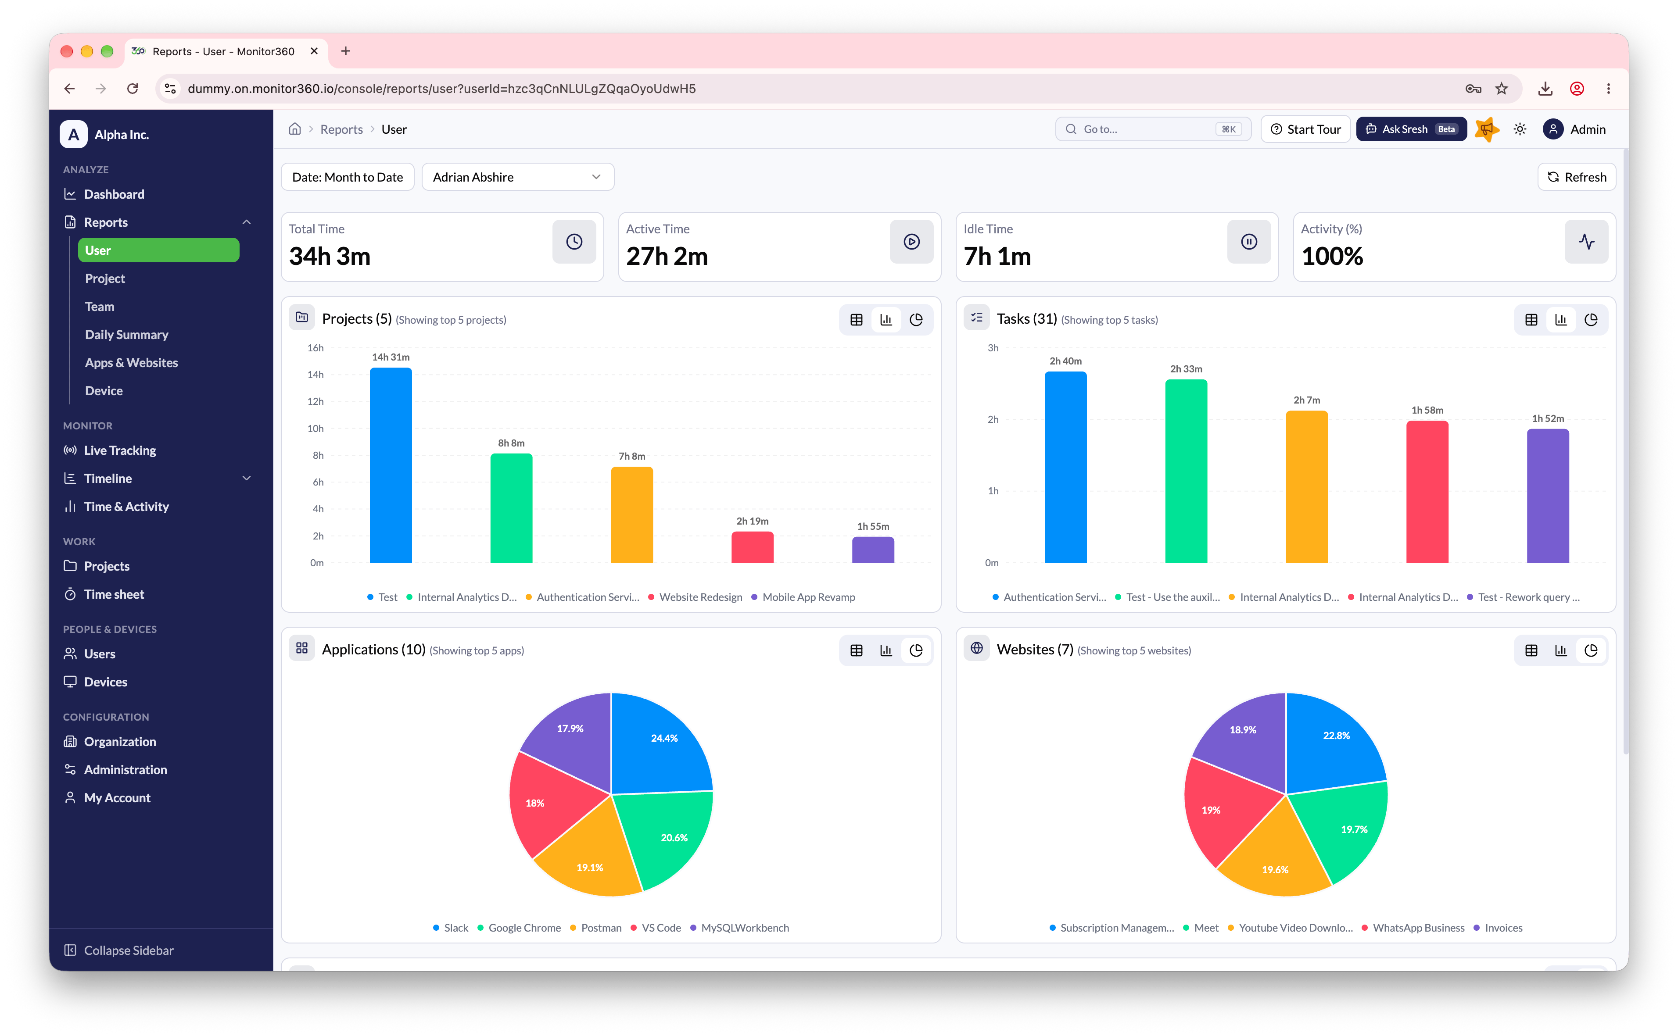
Task: Click the Total Time clock icon
Action: (574, 241)
